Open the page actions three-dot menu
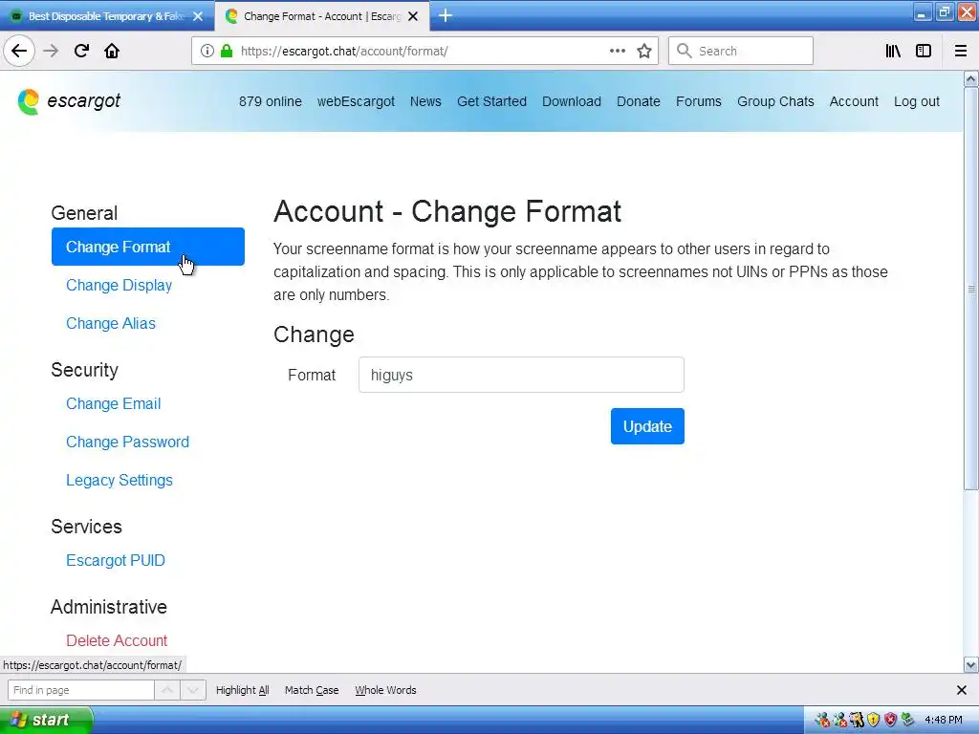 point(618,52)
